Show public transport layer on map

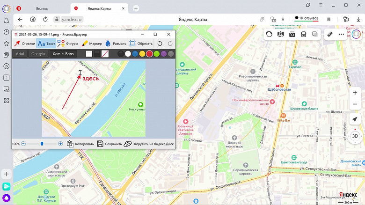[303, 34]
